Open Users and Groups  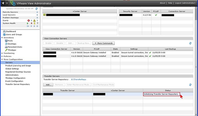click(x=14, y=35)
